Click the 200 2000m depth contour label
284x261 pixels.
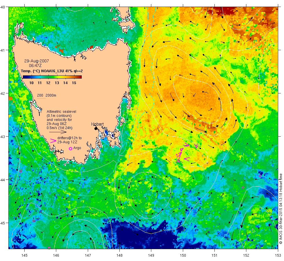pos(47,95)
